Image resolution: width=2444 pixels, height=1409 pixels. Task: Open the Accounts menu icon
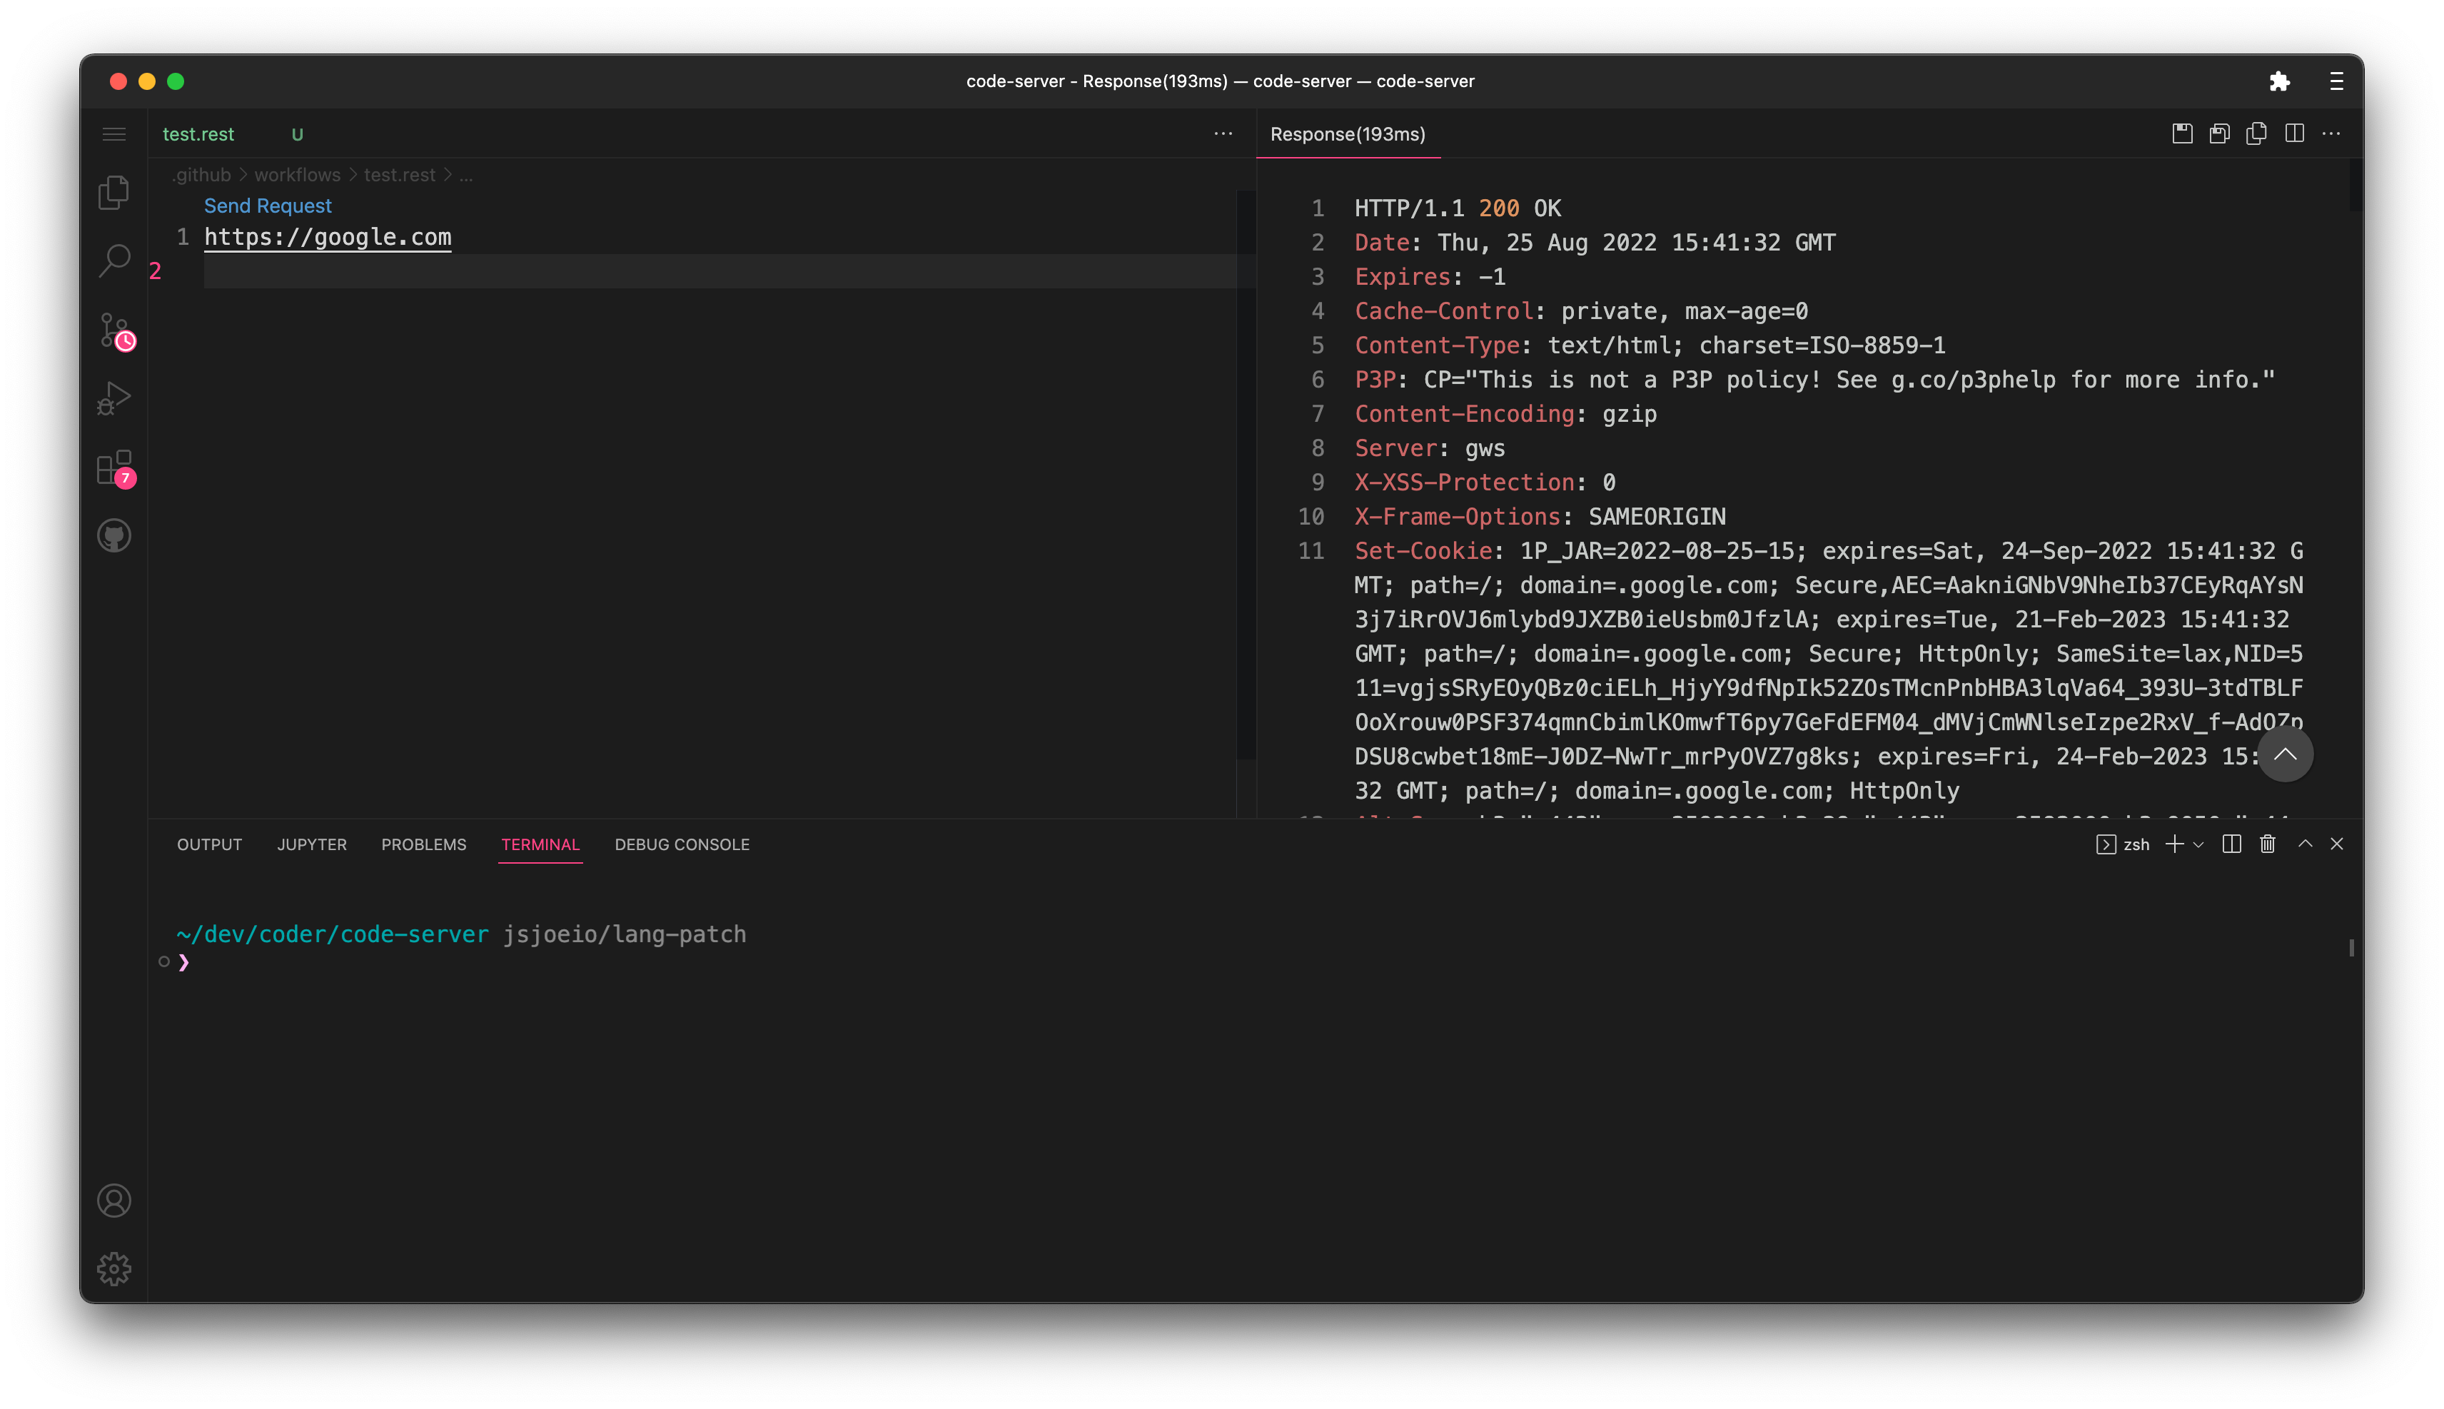pyautogui.click(x=114, y=1201)
